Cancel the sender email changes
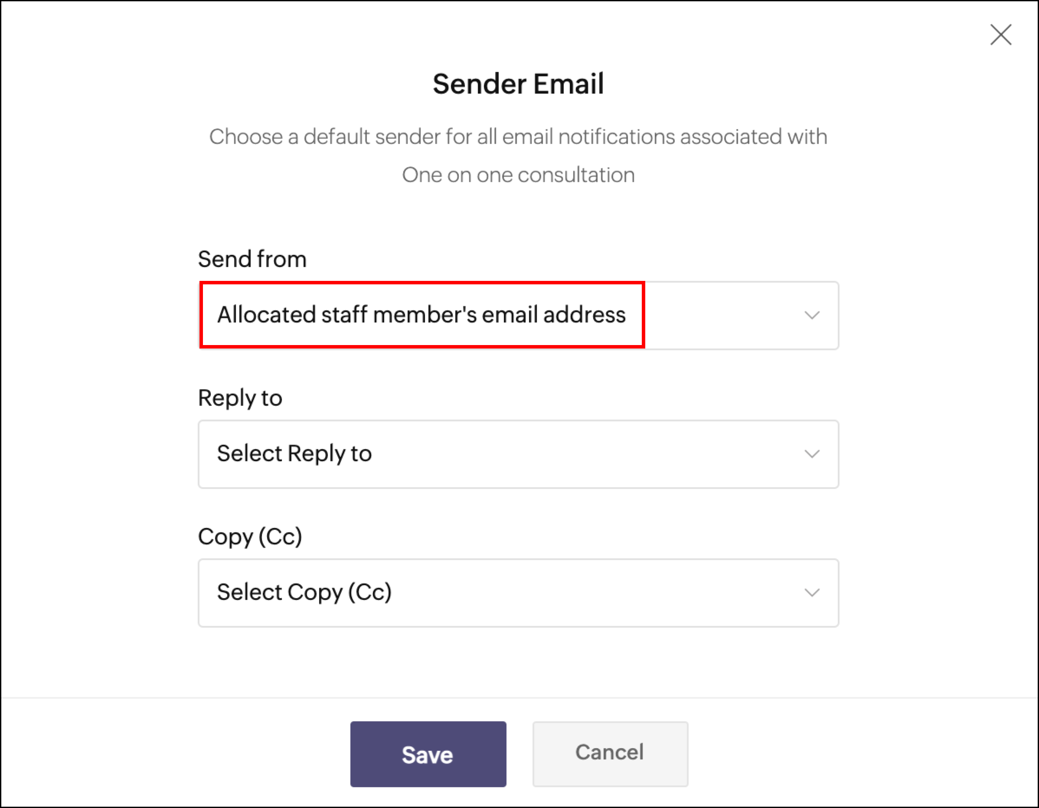 tap(610, 754)
